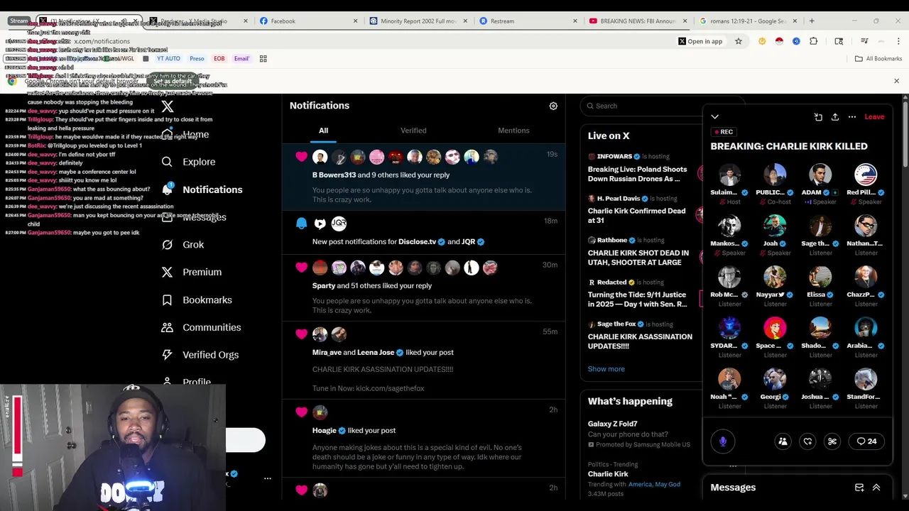Open Hoagie liked your post notification
Viewport: 909px width, 511px height.
(x=424, y=440)
